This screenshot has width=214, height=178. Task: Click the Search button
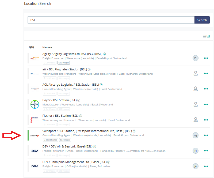tap(202, 20)
